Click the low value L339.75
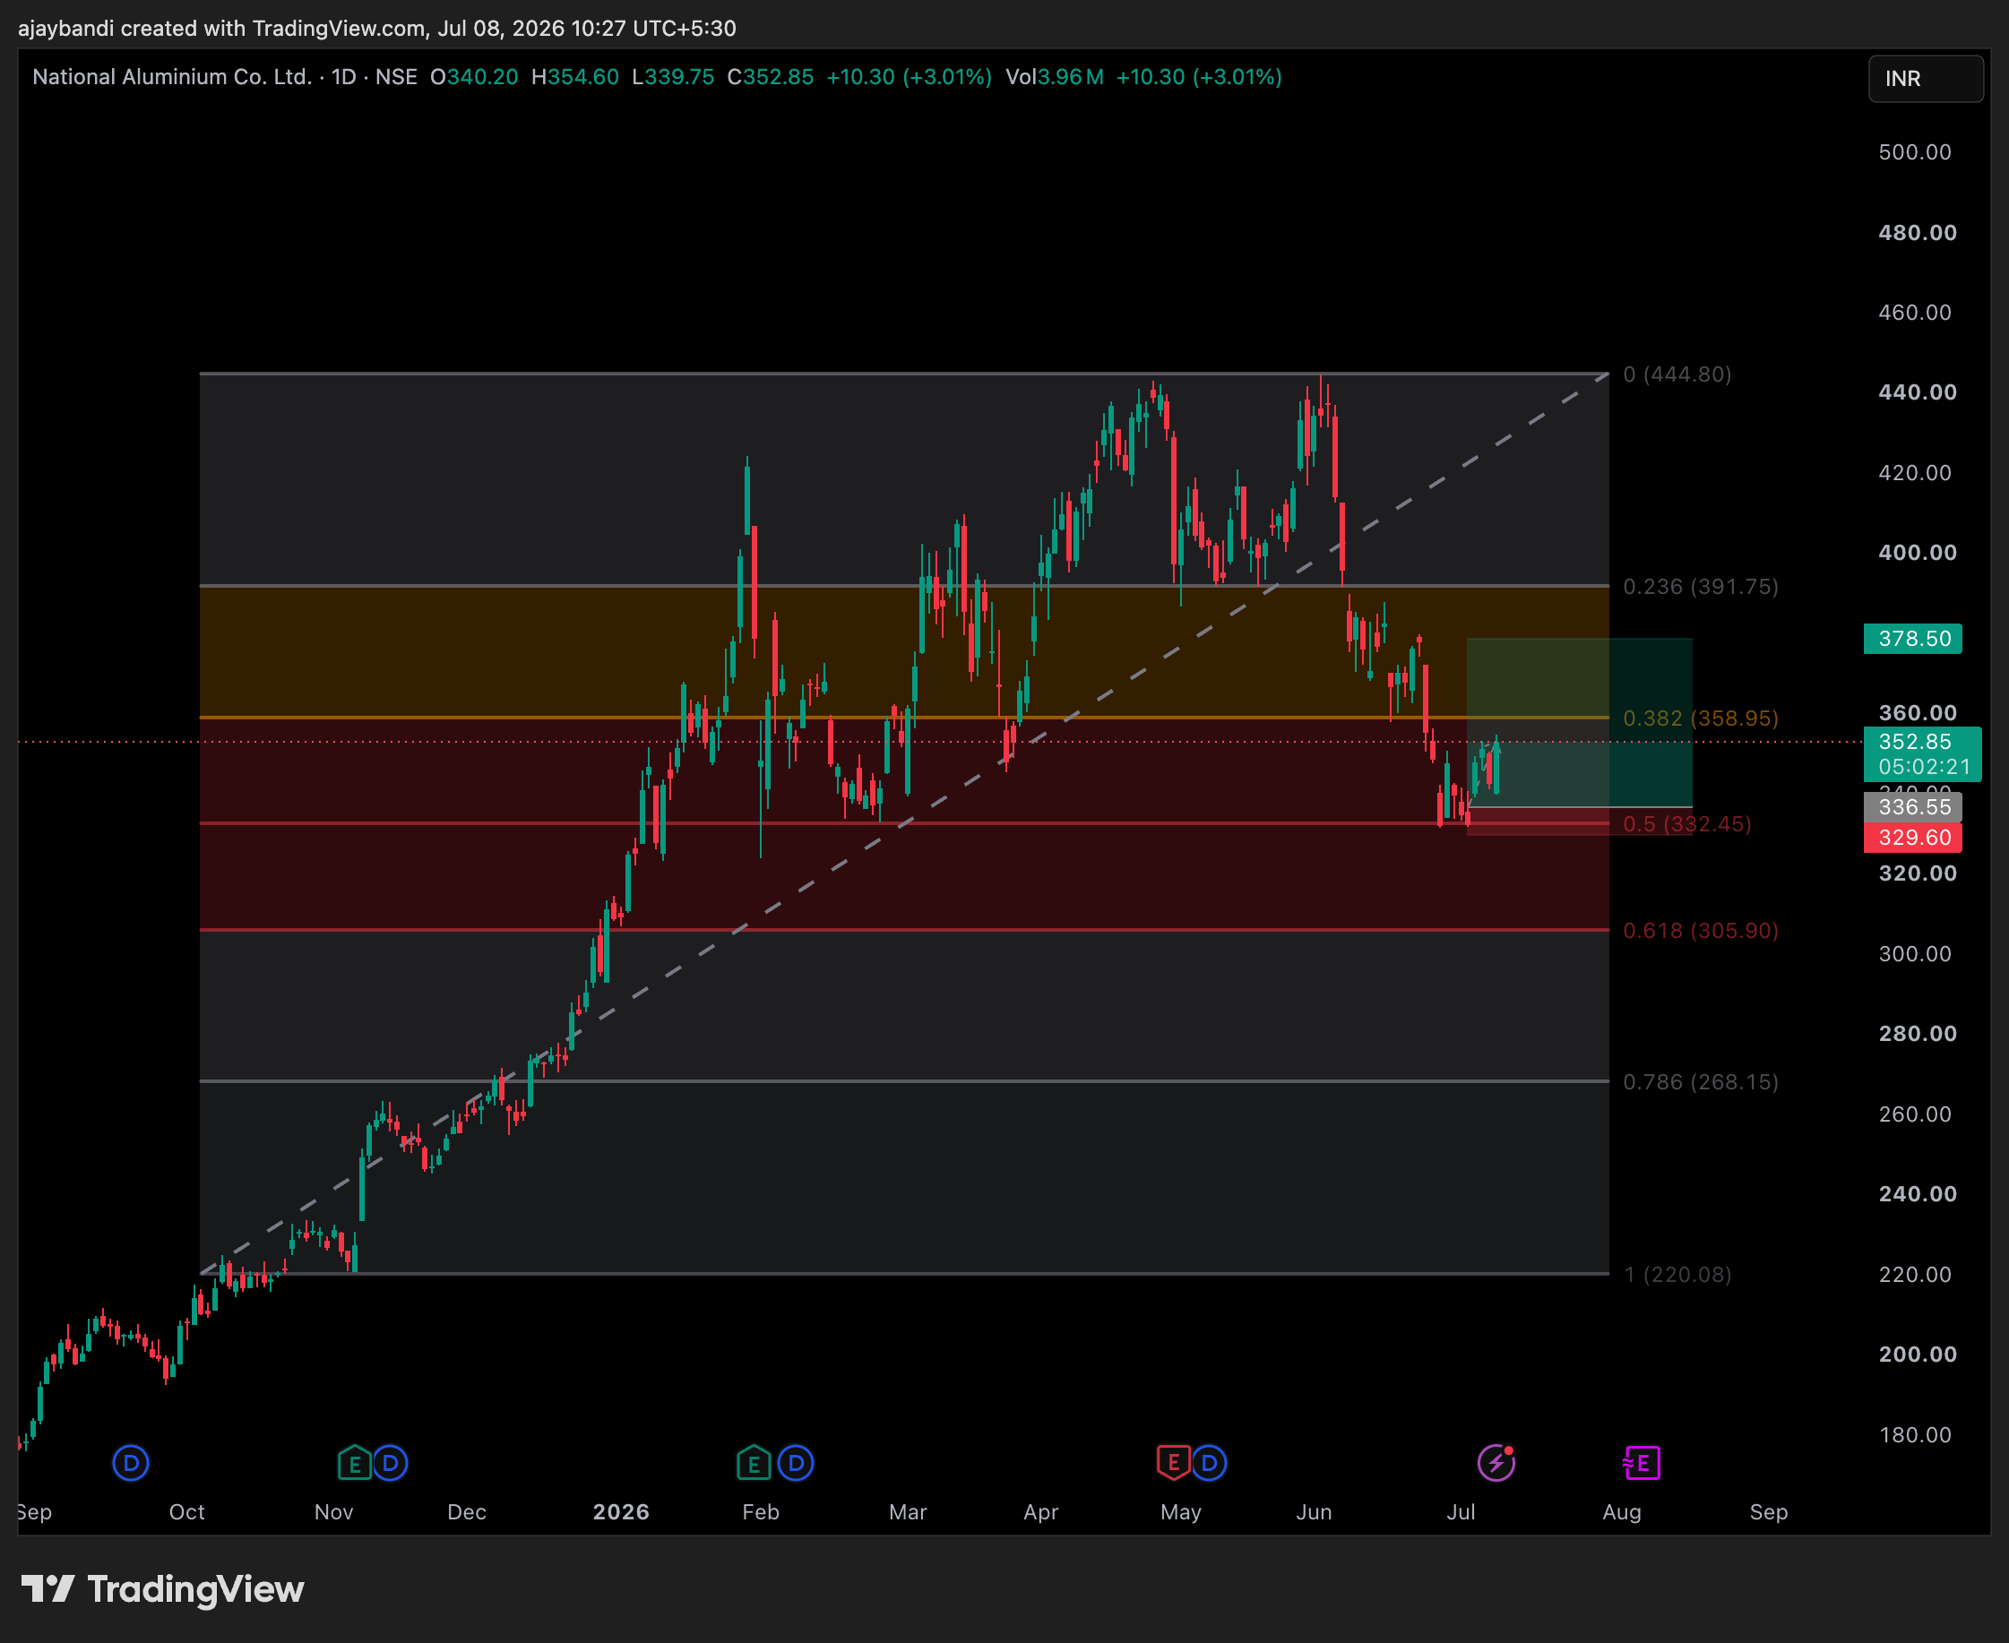2009x1643 pixels. click(673, 78)
